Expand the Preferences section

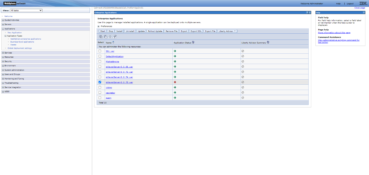pos(98,26)
